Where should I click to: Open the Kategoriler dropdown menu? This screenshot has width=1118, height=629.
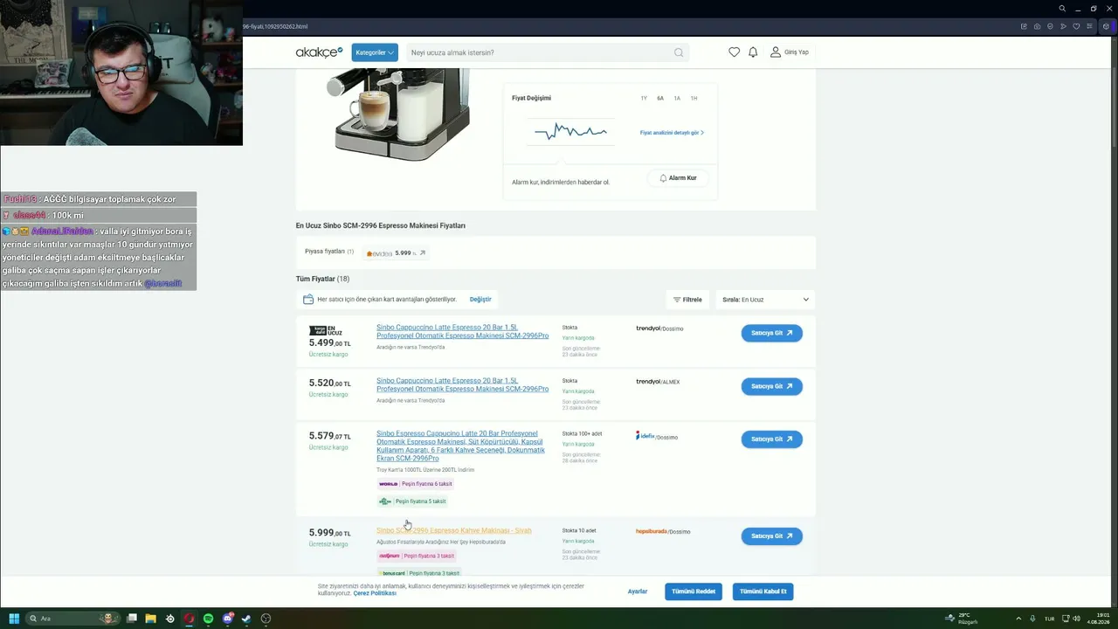click(375, 52)
